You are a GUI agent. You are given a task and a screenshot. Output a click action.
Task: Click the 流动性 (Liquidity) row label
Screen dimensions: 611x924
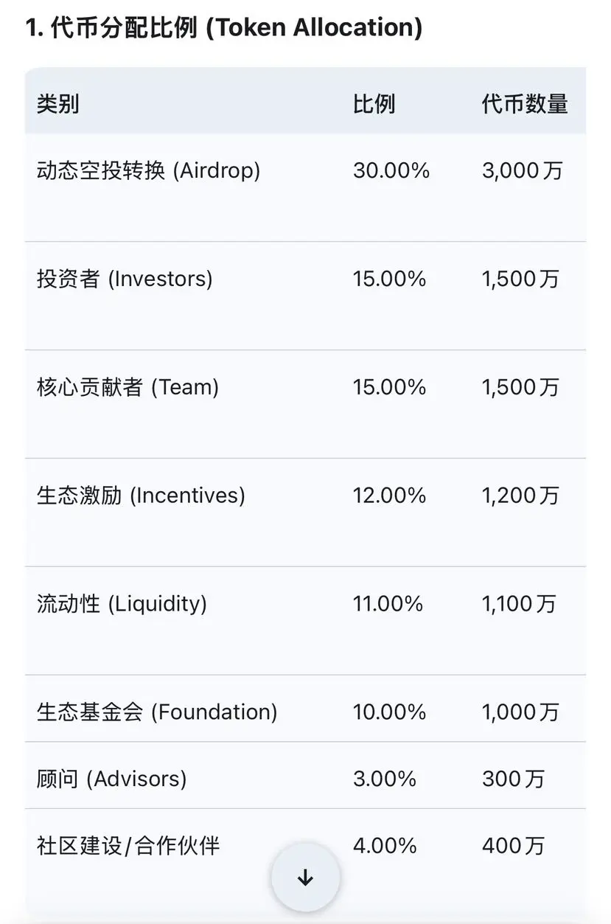pos(122,604)
